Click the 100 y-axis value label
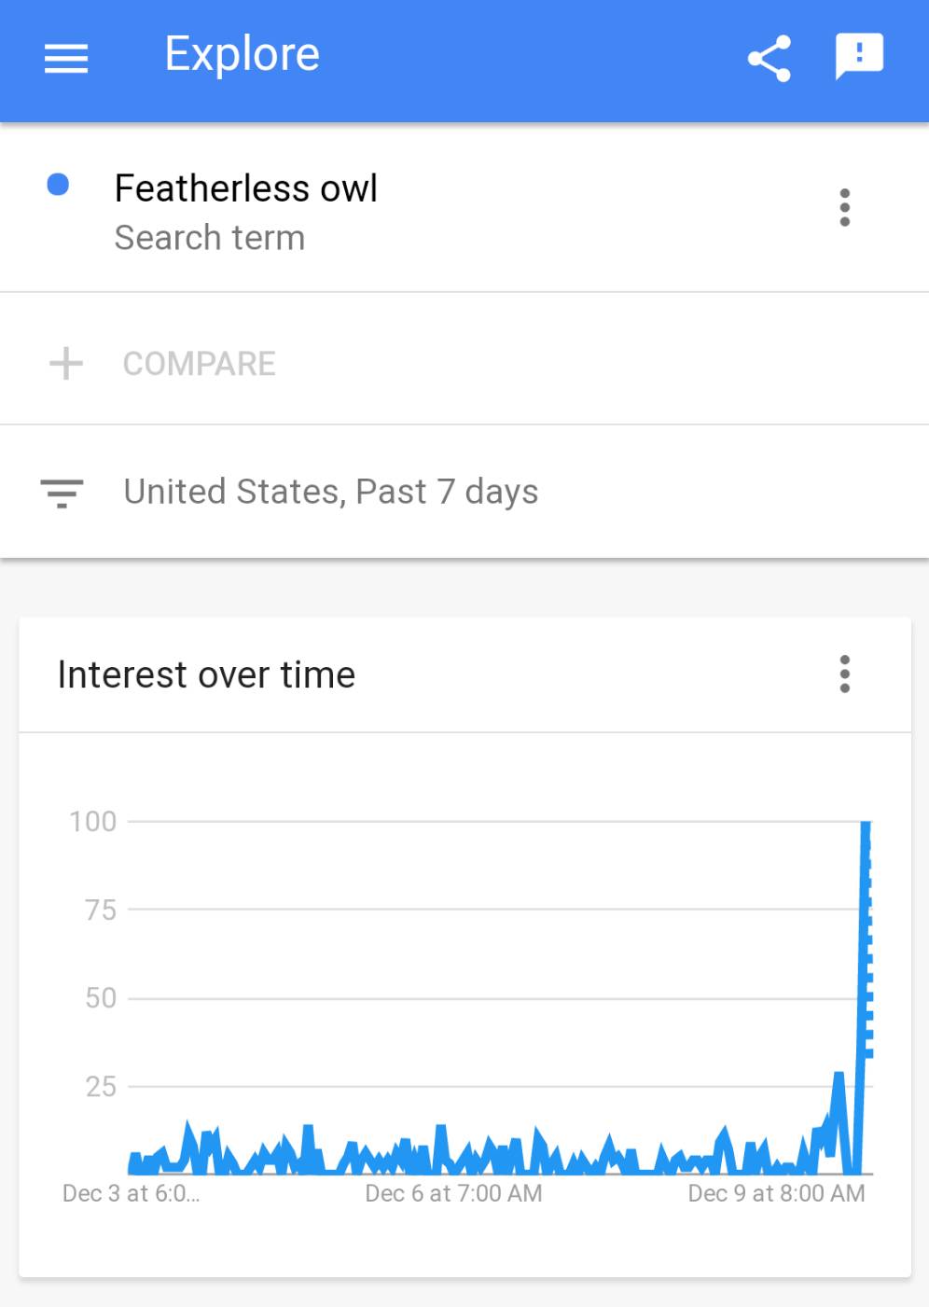Screen dimensions: 929x1307 pos(92,821)
